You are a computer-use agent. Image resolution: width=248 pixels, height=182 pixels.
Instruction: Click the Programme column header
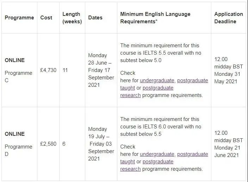[19, 18]
